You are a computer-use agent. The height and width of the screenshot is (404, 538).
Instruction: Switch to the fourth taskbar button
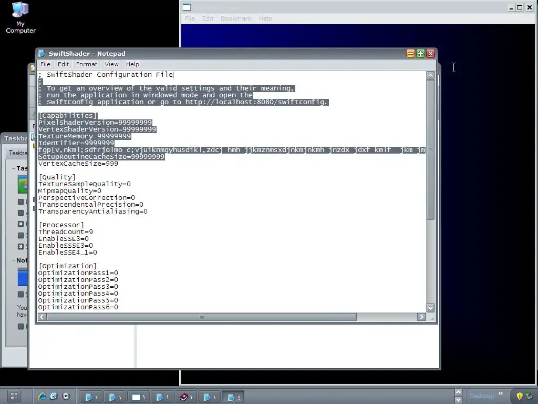[x=162, y=397]
